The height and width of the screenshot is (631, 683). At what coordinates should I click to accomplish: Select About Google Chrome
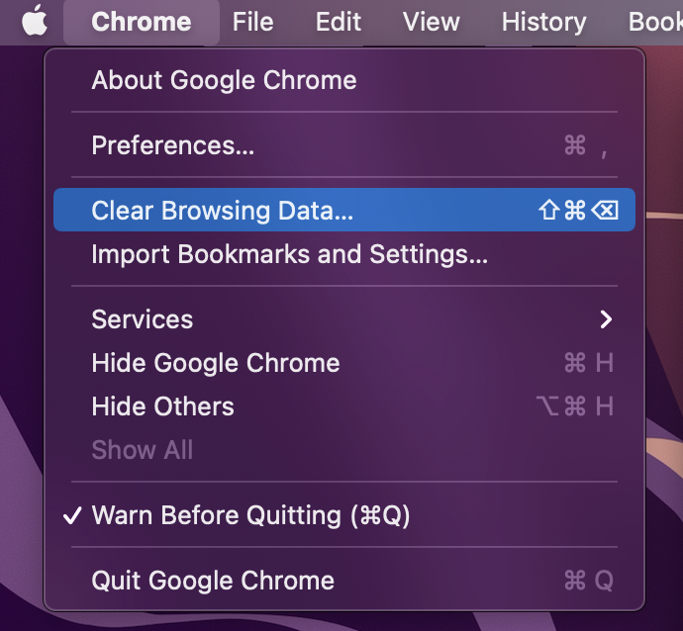pyautogui.click(x=224, y=80)
